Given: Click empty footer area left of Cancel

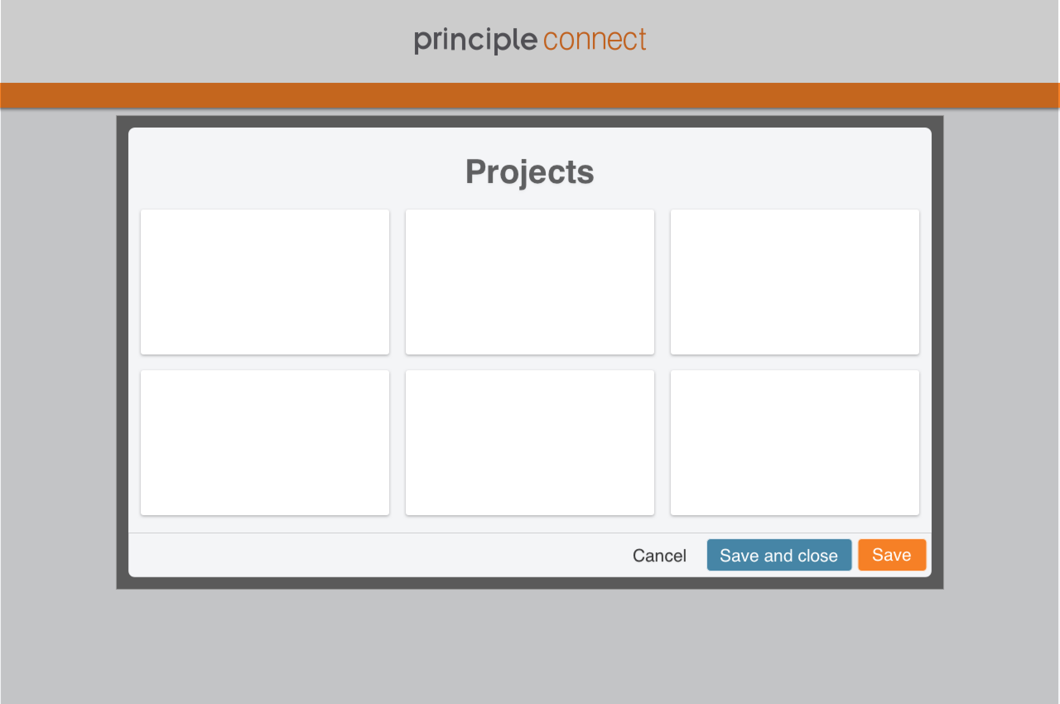Looking at the screenshot, I should 359,555.
